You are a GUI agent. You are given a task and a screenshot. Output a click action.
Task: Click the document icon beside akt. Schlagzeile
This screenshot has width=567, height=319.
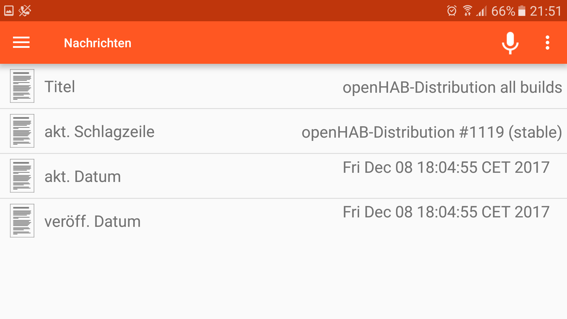click(22, 131)
